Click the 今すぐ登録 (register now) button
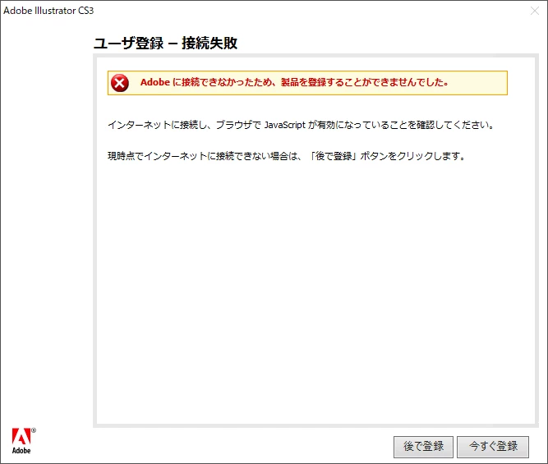Image resolution: width=548 pixels, height=464 pixels. (493, 447)
